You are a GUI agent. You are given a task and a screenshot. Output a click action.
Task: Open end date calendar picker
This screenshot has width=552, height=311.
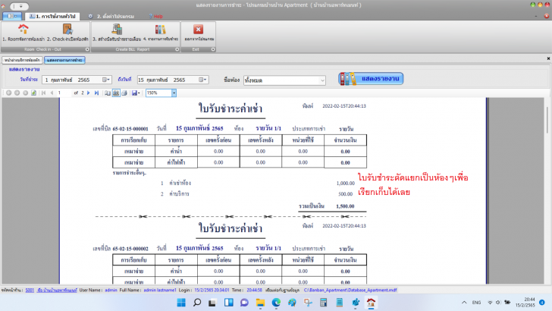click(x=202, y=80)
